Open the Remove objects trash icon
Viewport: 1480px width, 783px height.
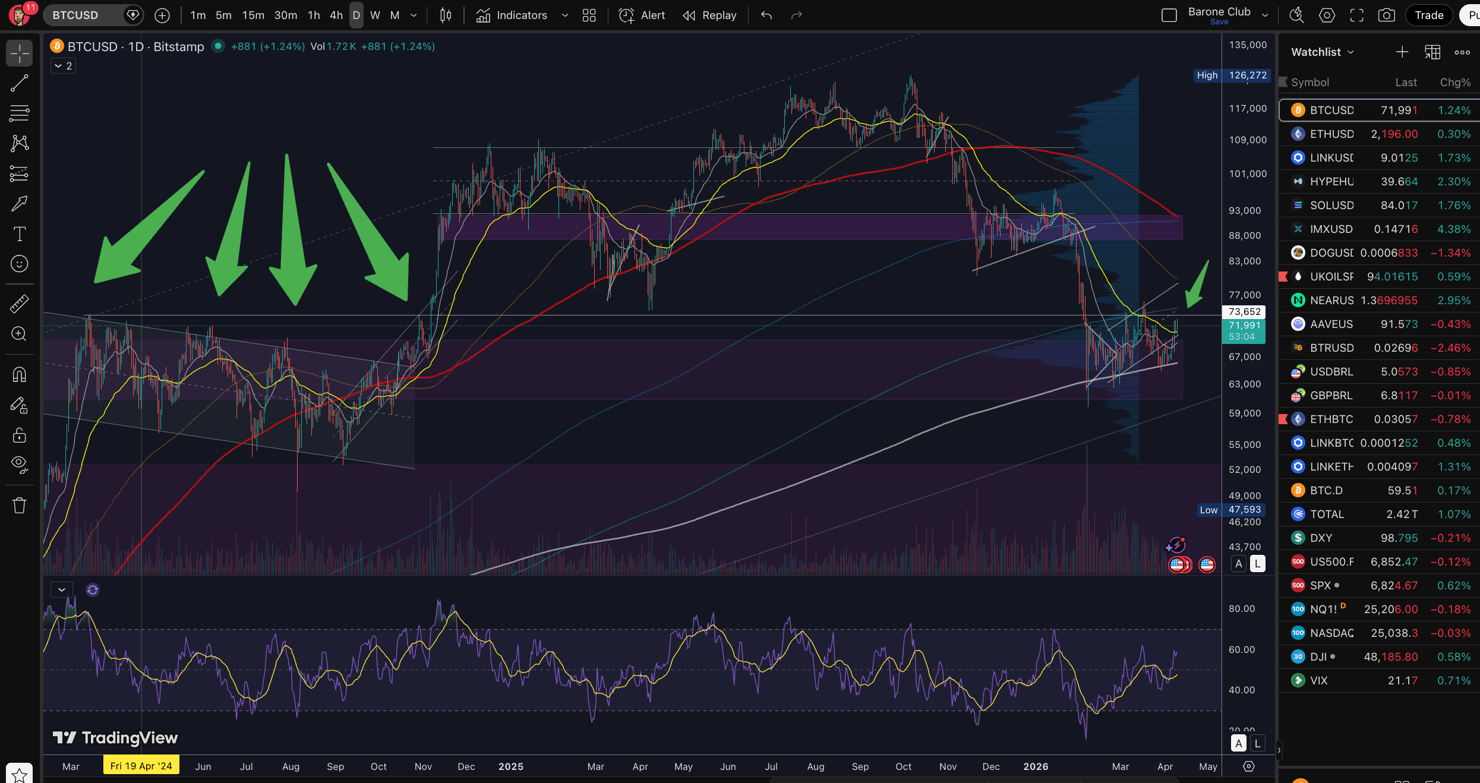[19, 504]
